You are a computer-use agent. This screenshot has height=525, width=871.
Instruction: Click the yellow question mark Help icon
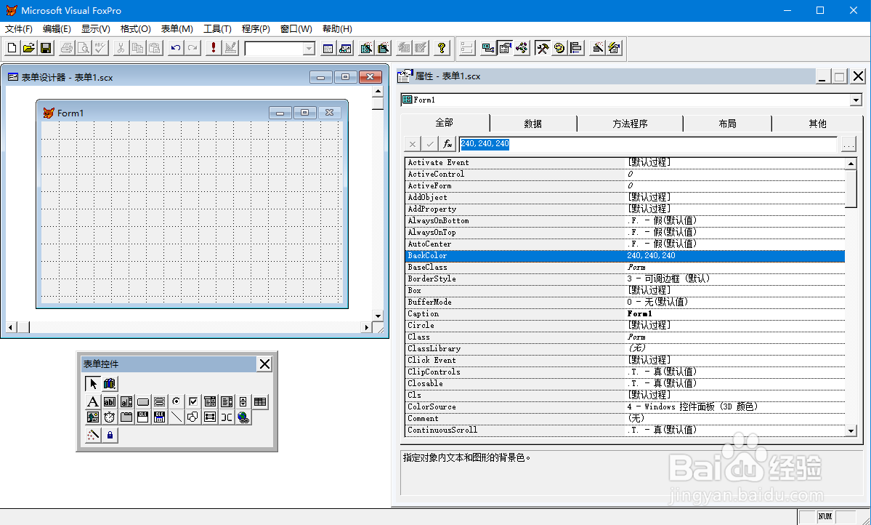point(442,48)
